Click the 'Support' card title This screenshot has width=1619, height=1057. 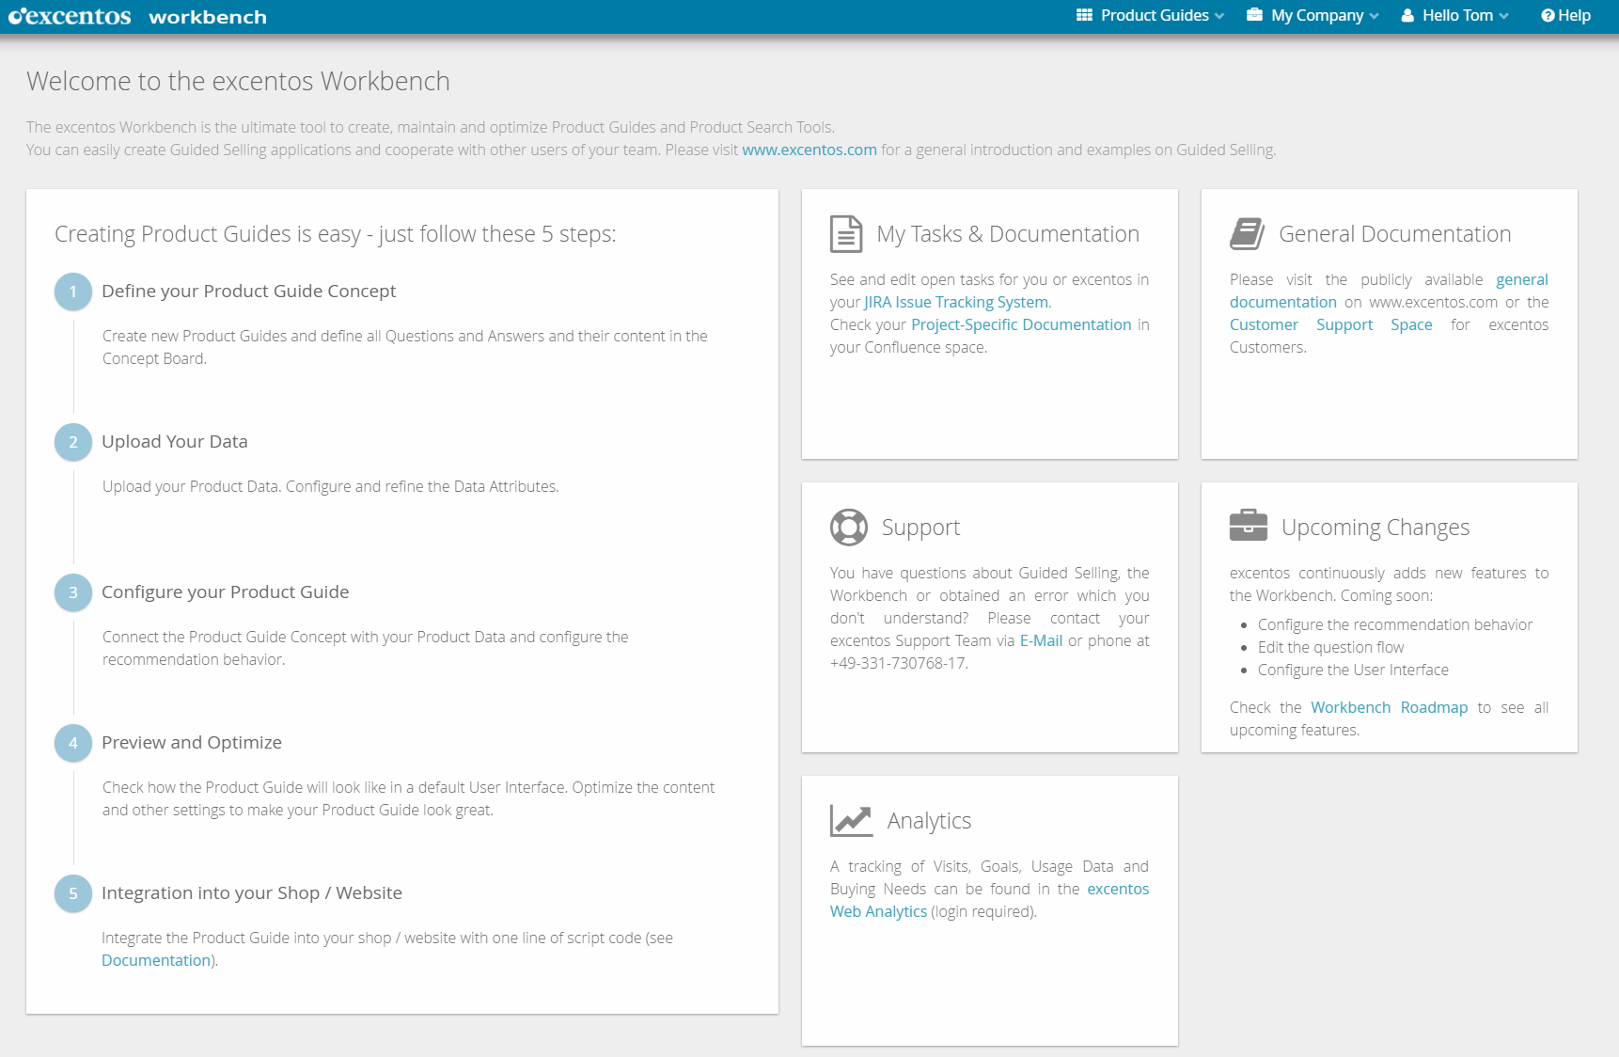pos(921,528)
